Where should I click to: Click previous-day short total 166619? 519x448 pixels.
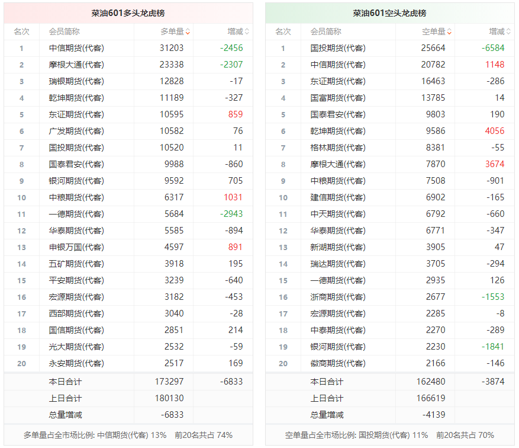click(x=431, y=398)
